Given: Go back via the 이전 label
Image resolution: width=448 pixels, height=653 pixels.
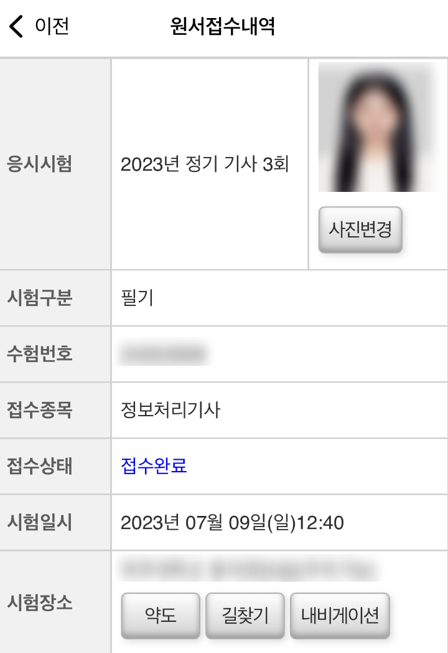Looking at the screenshot, I should (x=52, y=26).
